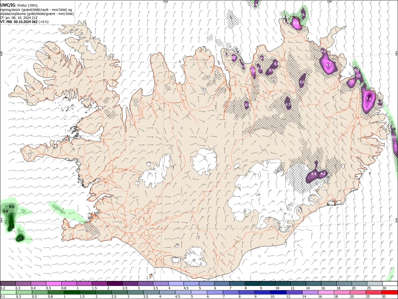Click the '10' label on the snow scale
This screenshot has height=299, width=398.
pyautogui.click(x=277, y=288)
